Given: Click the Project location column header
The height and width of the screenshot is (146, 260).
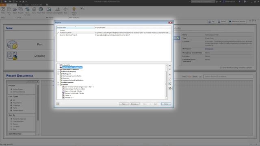Looking at the screenshot, I should point(133,28).
